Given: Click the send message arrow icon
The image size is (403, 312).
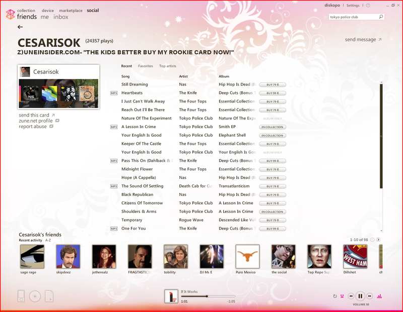Looking at the screenshot, I should point(380,40).
